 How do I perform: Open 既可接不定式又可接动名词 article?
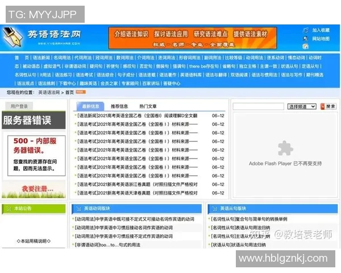(134, 219)
